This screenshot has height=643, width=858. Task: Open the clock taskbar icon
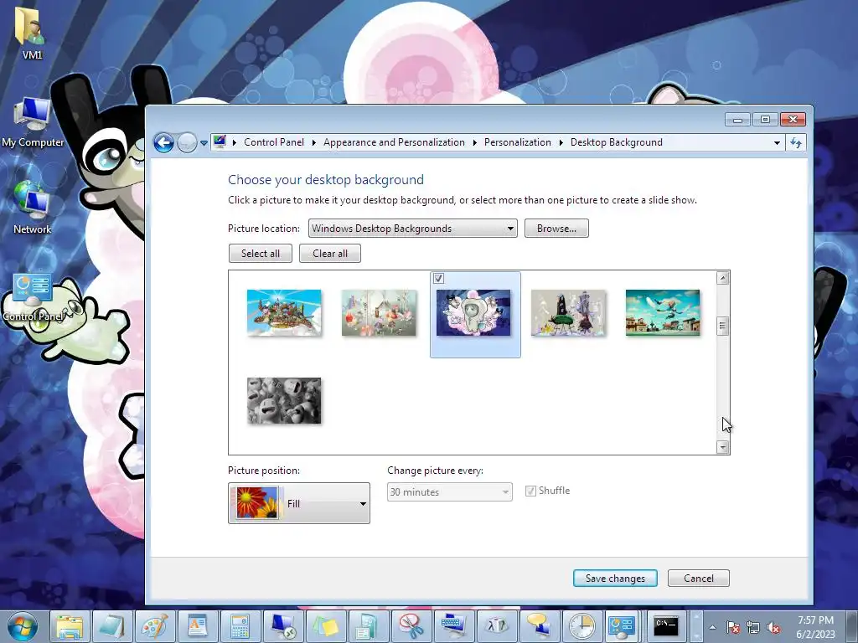[581, 626]
